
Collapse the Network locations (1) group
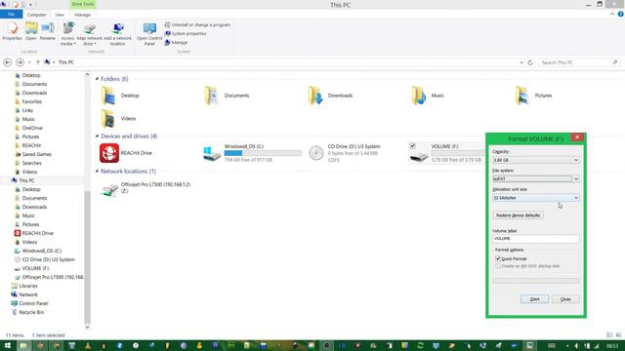click(97, 172)
